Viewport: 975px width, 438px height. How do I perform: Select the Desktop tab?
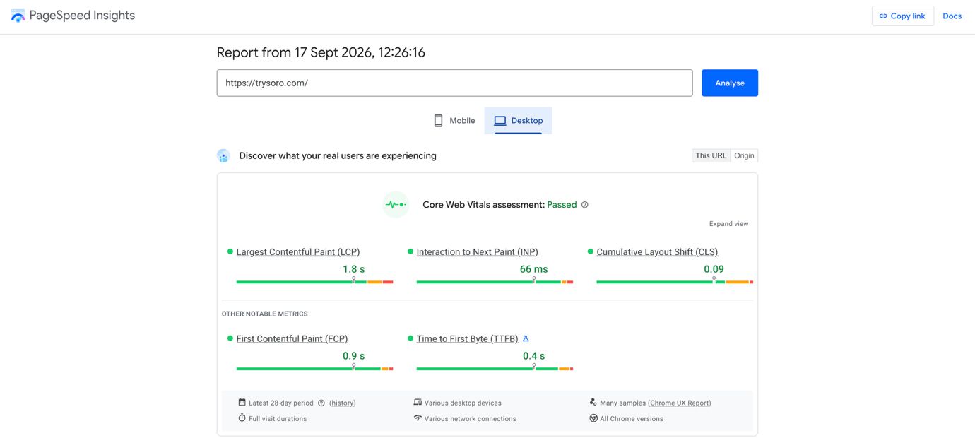[518, 121]
